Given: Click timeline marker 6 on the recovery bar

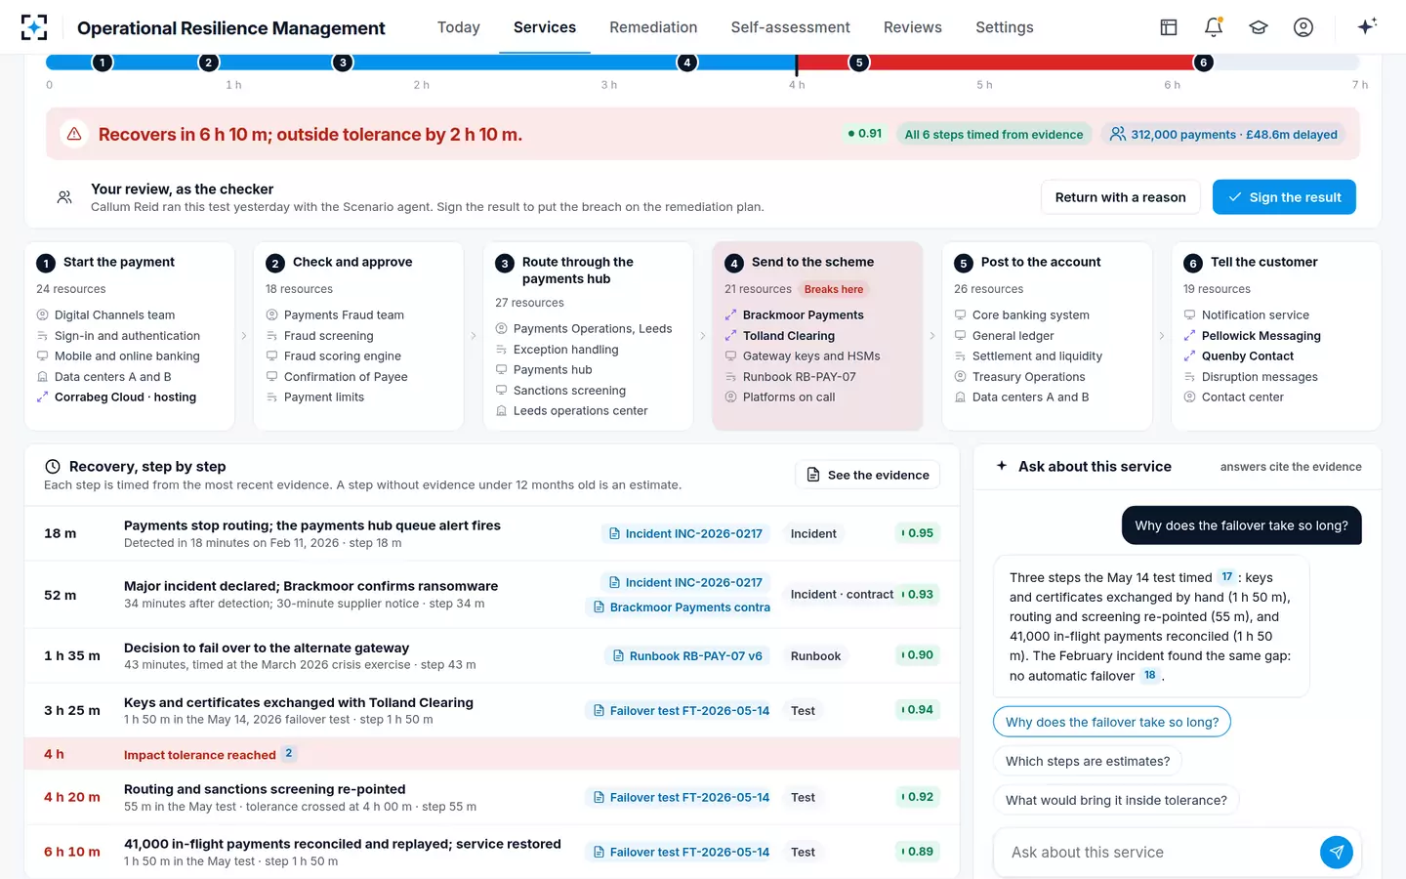Looking at the screenshot, I should point(1203,63).
